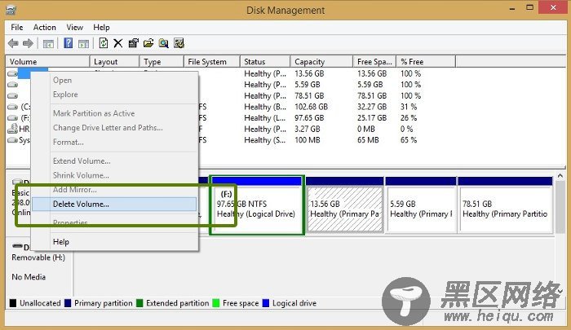Viewport: 571px width, 330px height.
Task: Click the Refresh toolbar icon
Action: [103, 43]
